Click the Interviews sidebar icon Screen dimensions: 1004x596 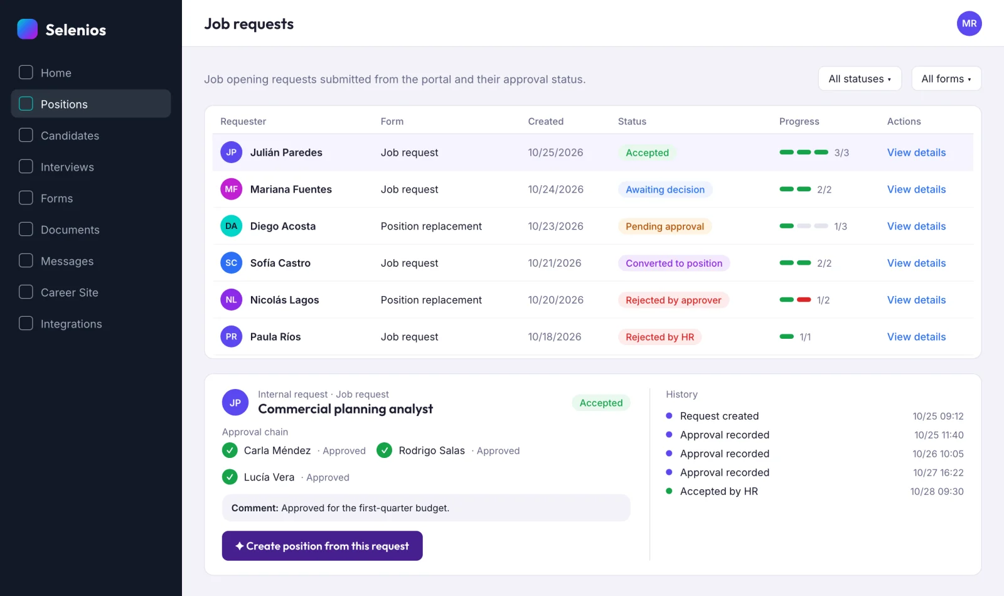(26, 166)
